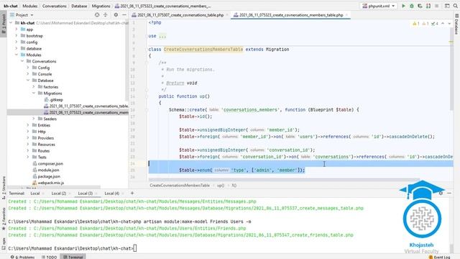
Task: Open Favorites side panel
Action: point(4,218)
